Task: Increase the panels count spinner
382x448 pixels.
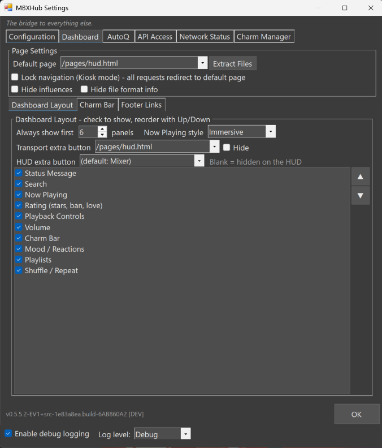Action: tap(102, 129)
